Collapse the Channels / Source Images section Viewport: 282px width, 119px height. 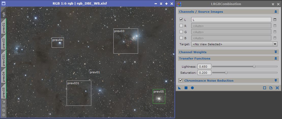coord(276,12)
